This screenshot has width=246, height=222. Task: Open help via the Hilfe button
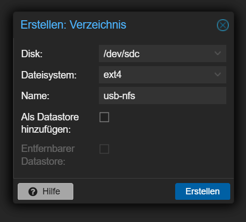45,191
